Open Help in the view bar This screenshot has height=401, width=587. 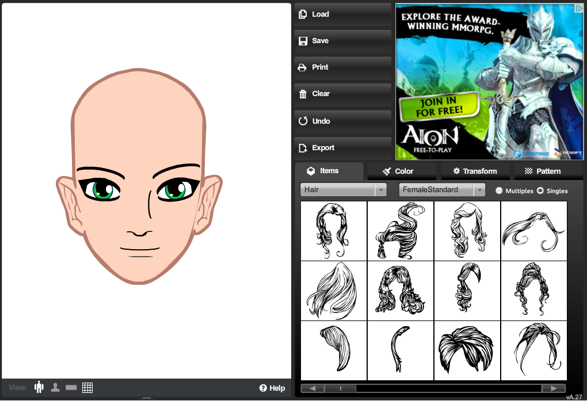click(x=272, y=388)
